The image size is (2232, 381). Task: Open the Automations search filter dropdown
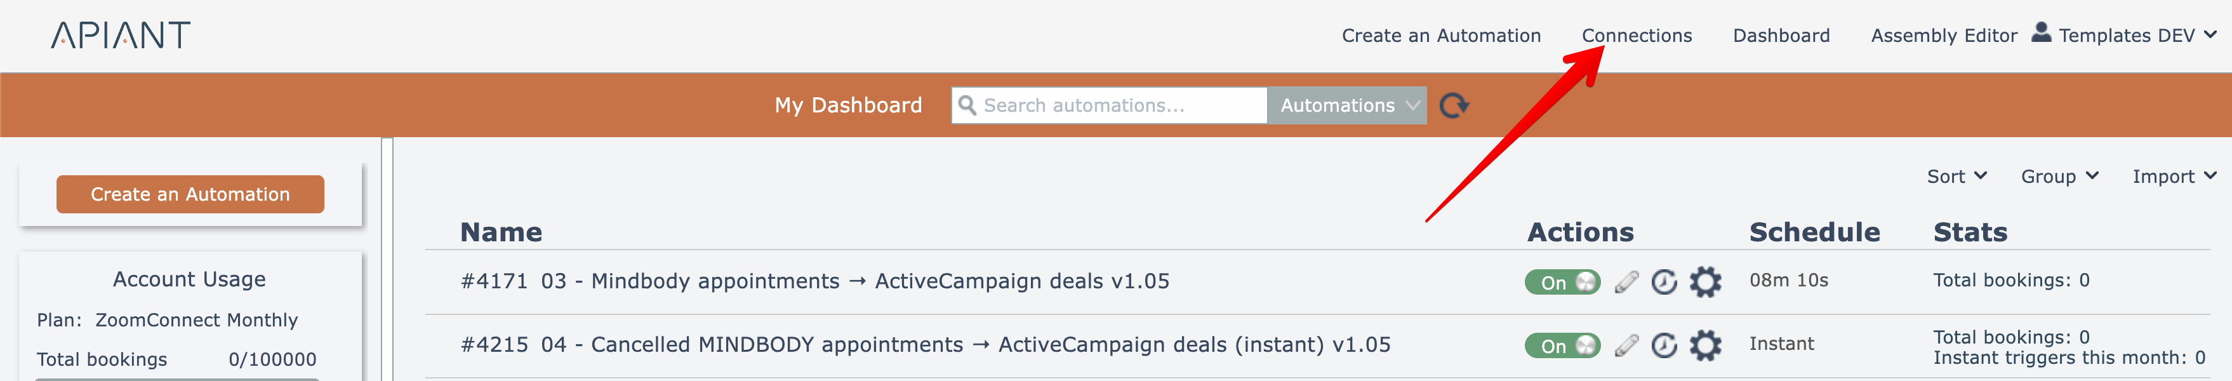[x=1346, y=105]
